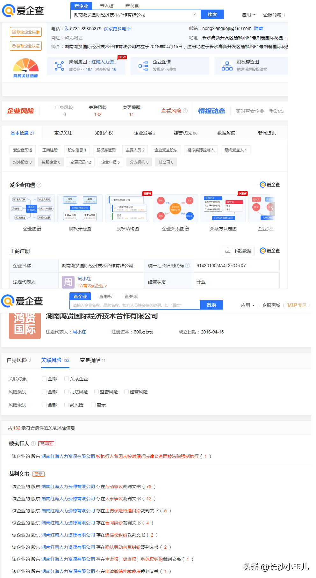The width and height of the screenshot is (316, 578).
Task: Click the 网民关注热度 gauge icon
Action: coord(25,68)
